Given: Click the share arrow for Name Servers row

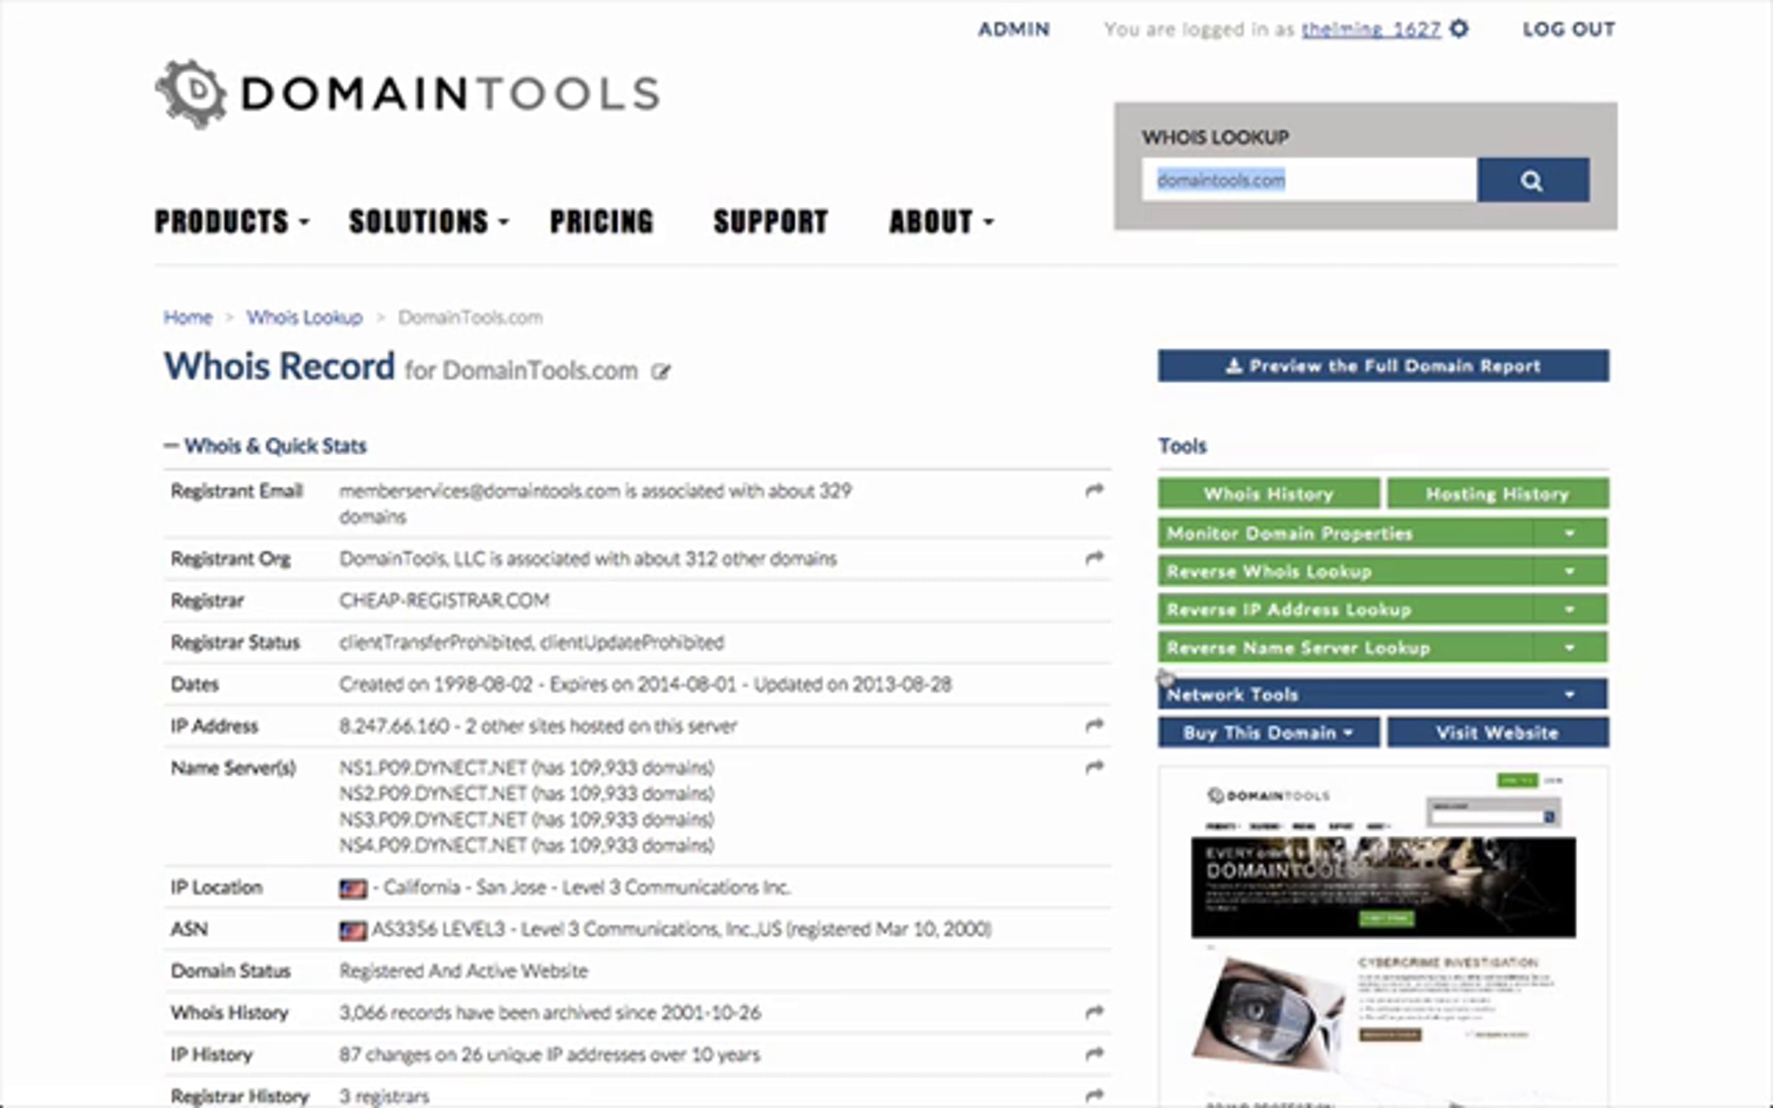Looking at the screenshot, I should click(x=1094, y=767).
